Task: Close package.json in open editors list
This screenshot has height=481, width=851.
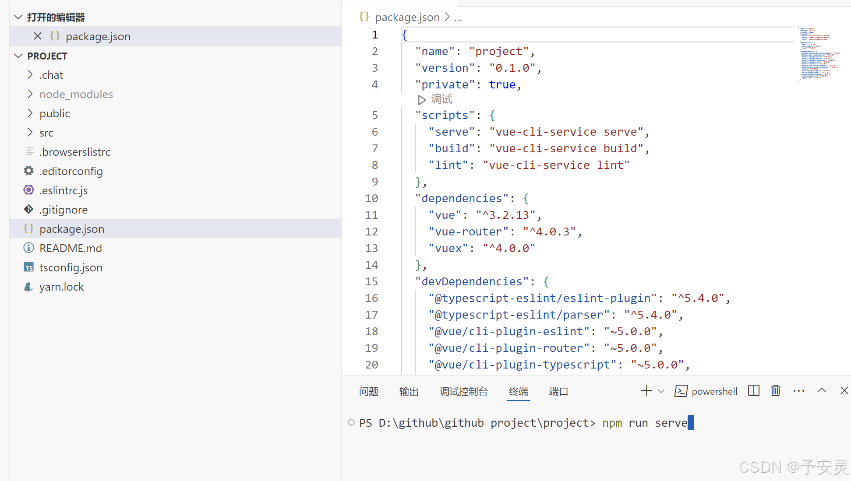Action: click(x=38, y=36)
